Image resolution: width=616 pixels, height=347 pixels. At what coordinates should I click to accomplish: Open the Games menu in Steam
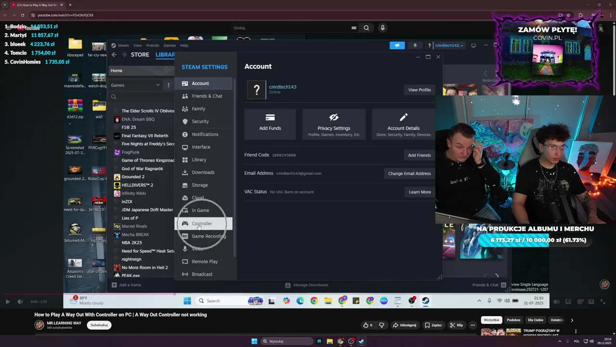[x=169, y=45]
